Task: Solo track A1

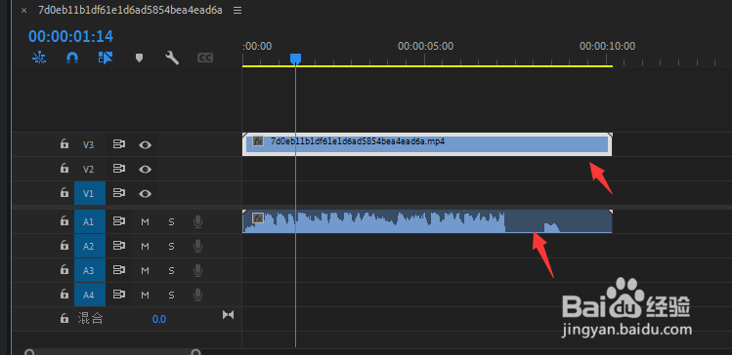Action: 171,222
